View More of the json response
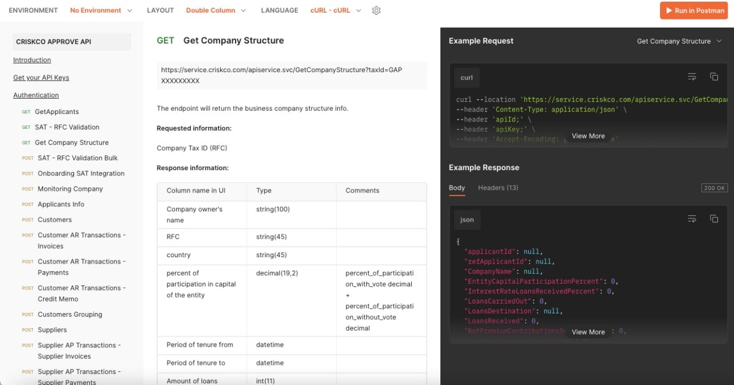The width and height of the screenshot is (734, 385). point(588,332)
